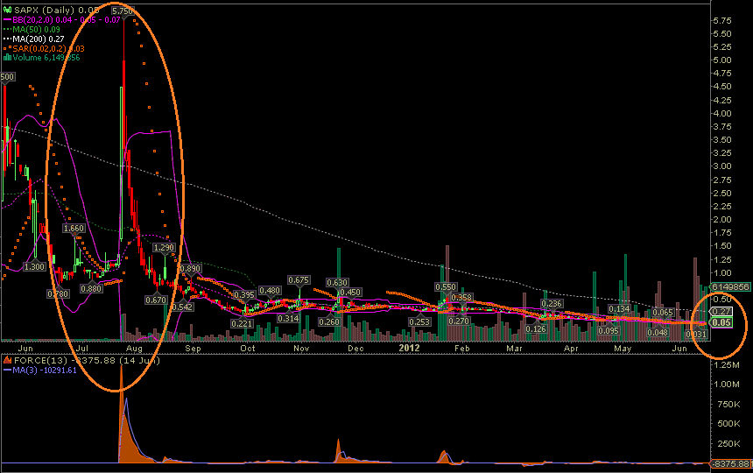The image size is (753, 473).
Task: Click the 0.630 price marker
Action: [337, 283]
